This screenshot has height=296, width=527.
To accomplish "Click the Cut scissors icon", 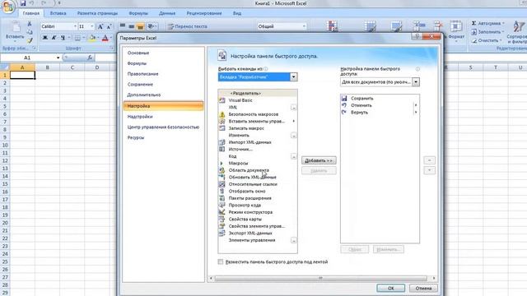I will click(30, 24).
